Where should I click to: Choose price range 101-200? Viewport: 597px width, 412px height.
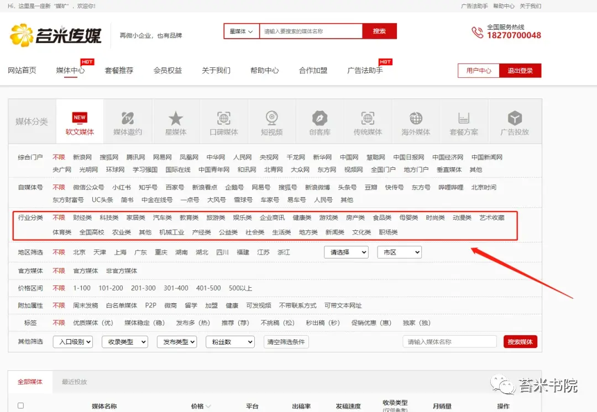(x=111, y=288)
